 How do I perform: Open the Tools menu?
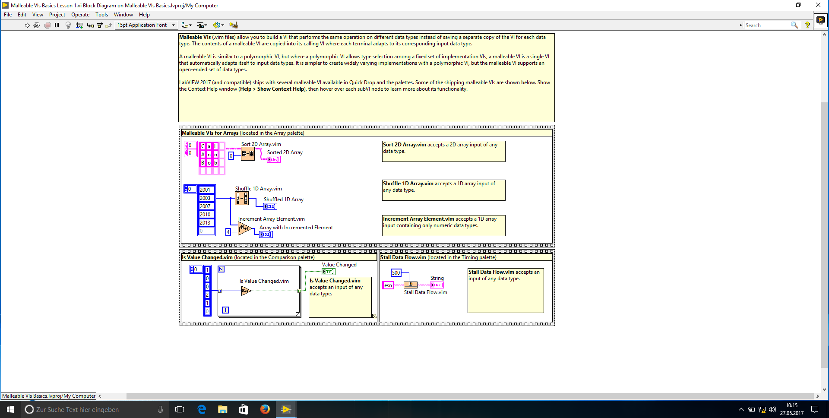click(101, 15)
